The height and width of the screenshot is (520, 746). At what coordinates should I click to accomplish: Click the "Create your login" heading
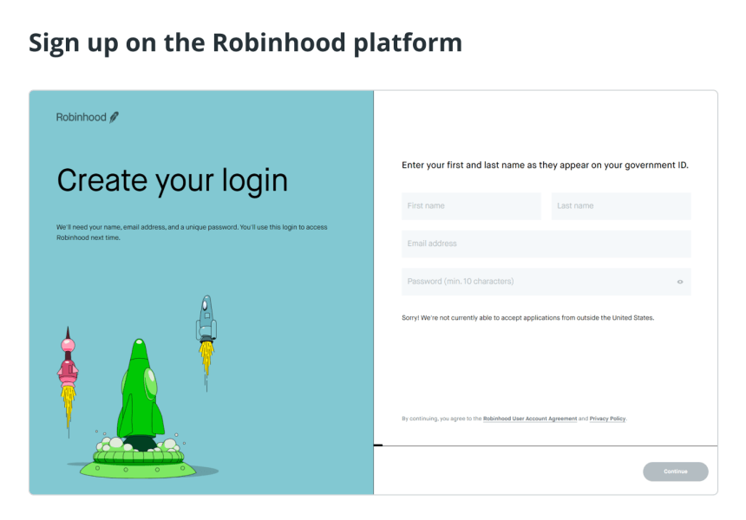(173, 180)
